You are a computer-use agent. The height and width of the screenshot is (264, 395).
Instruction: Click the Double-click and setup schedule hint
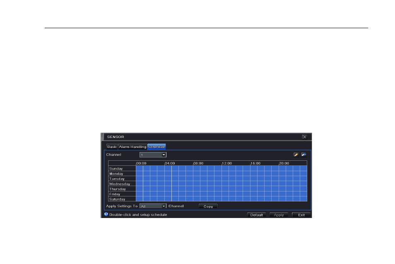(138, 215)
